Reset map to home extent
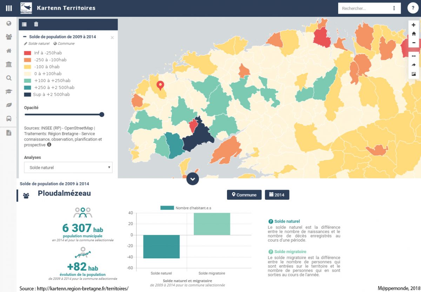The image size is (421, 292). tap(414, 34)
